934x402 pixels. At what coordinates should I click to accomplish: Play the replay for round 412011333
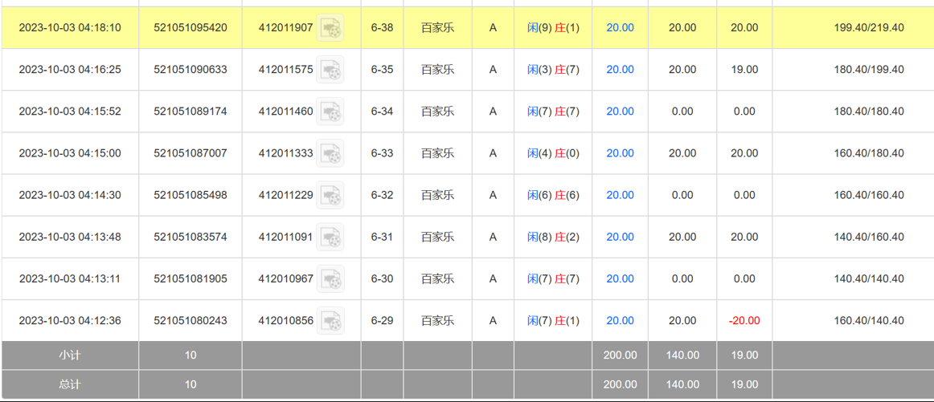pos(330,153)
